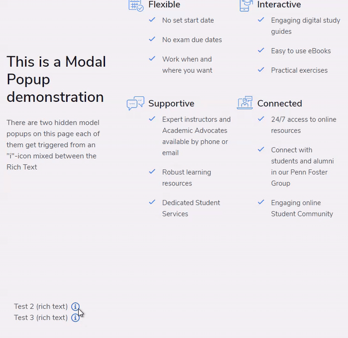This screenshot has width=348, height=338.
Task: Click "Engaging online Student Community" text
Action: click(x=302, y=208)
